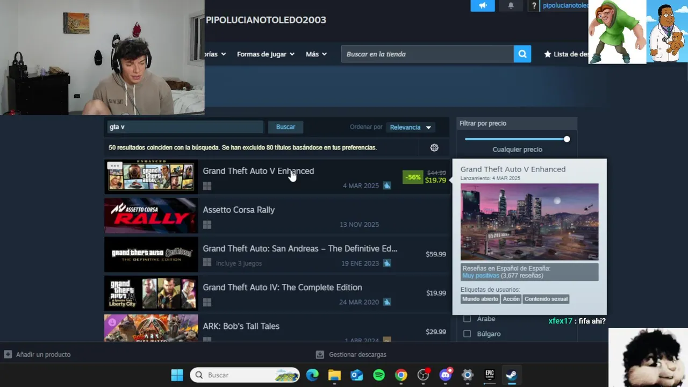
Task: Click the magnifier search button in store bar
Action: coord(522,54)
